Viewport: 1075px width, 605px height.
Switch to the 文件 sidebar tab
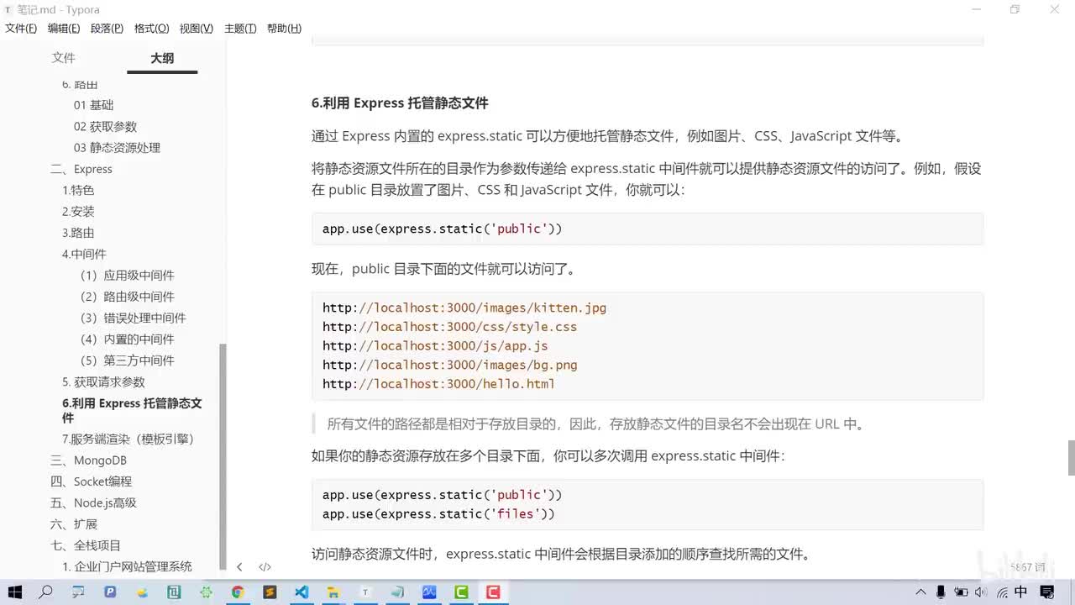(64, 58)
